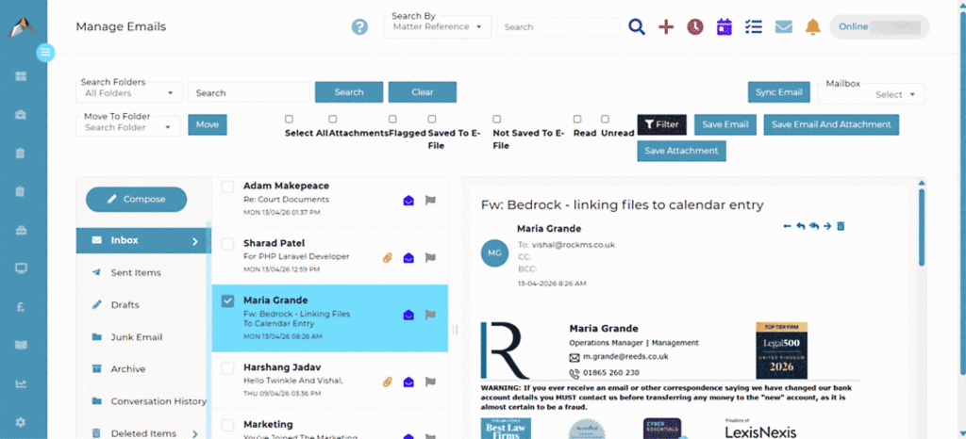Click the Clear button
Image resolution: width=966 pixels, height=439 pixels.
[x=422, y=92]
